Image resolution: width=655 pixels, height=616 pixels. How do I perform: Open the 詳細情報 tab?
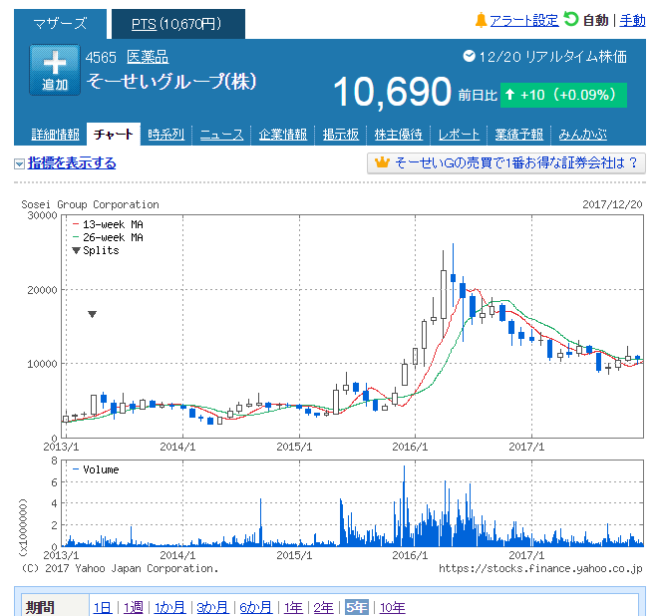tap(55, 134)
